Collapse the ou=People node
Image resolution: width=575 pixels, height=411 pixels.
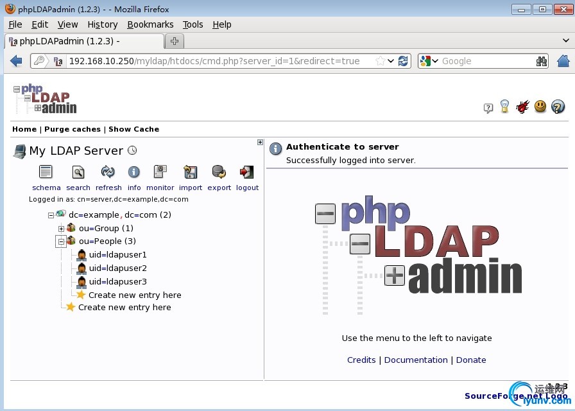[61, 241]
